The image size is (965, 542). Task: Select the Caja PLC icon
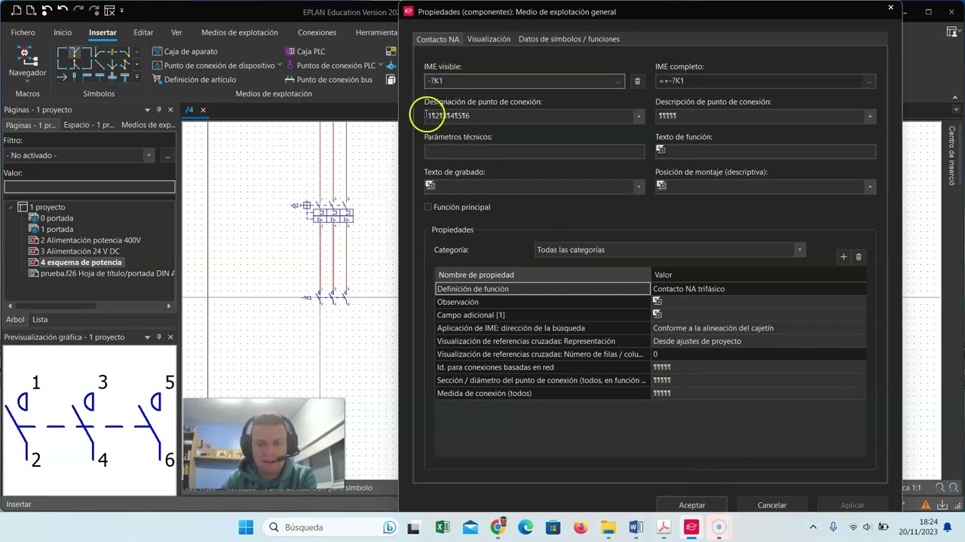click(x=289, y=51)
